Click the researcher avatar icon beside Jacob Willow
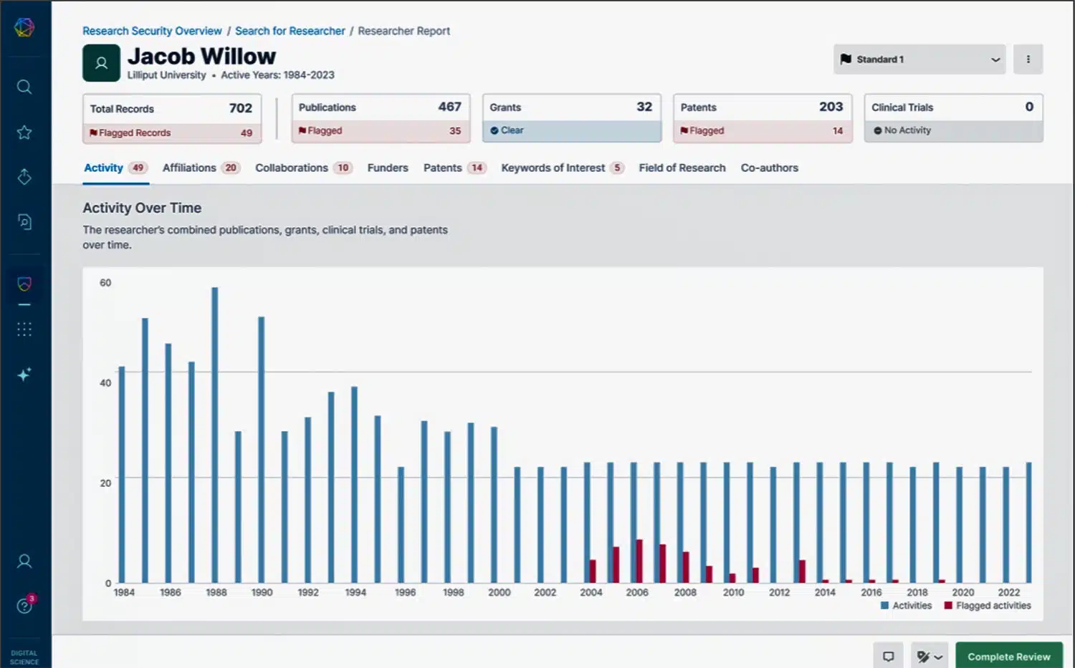1075x668 pixels. click(101, 63)
